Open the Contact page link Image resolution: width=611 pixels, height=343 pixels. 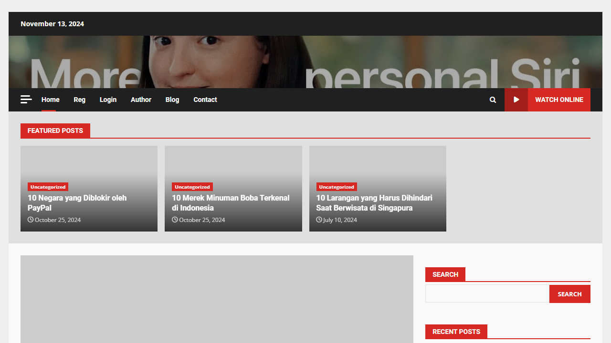point(205,100)
